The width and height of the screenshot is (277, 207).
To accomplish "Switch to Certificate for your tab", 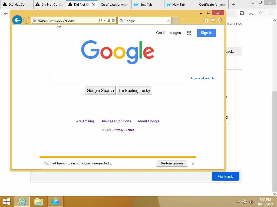I will click(213, 4).
